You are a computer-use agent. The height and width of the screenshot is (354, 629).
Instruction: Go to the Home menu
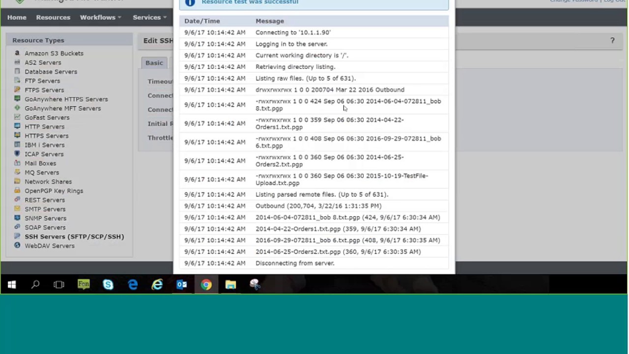(x=17, y=17)
